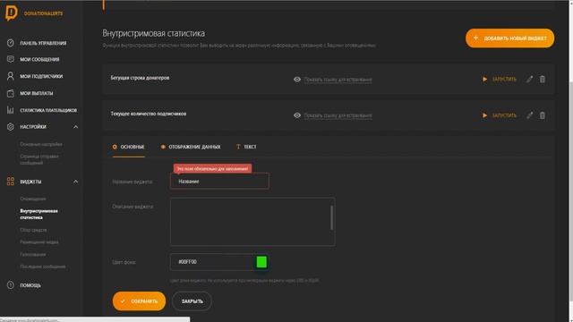Open Сбор средств submenu item

pyautogui.click(x=33, y=230)
